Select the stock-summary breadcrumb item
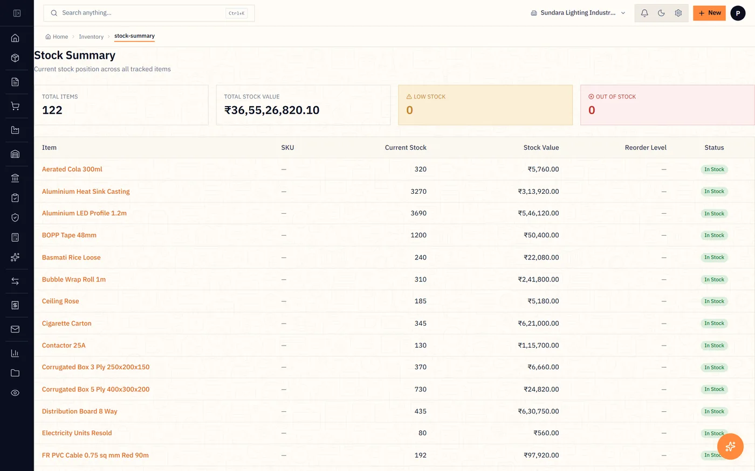 coord(134,36)
